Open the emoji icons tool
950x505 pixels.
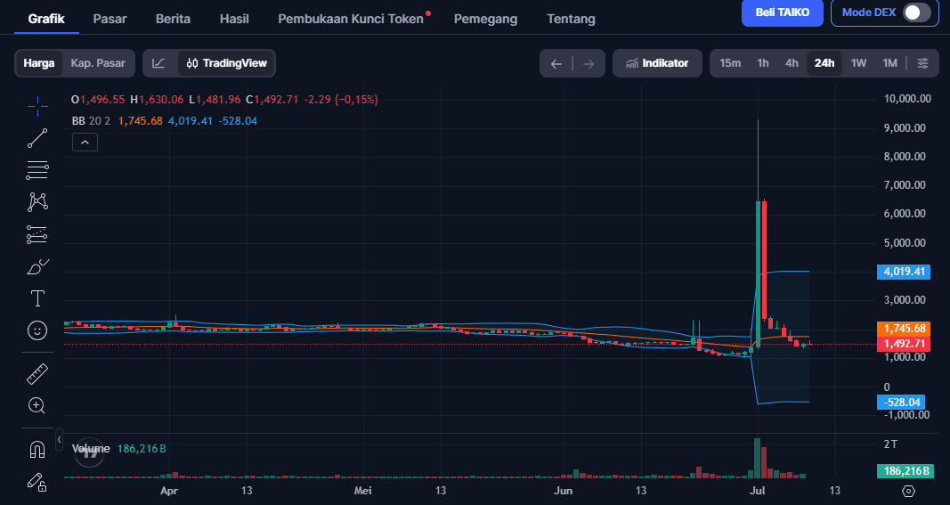click(x=37, y=330)
